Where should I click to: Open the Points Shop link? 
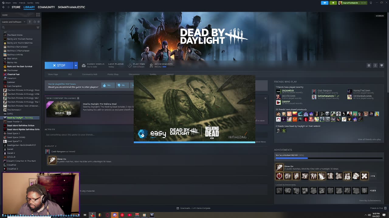(113, 74)
